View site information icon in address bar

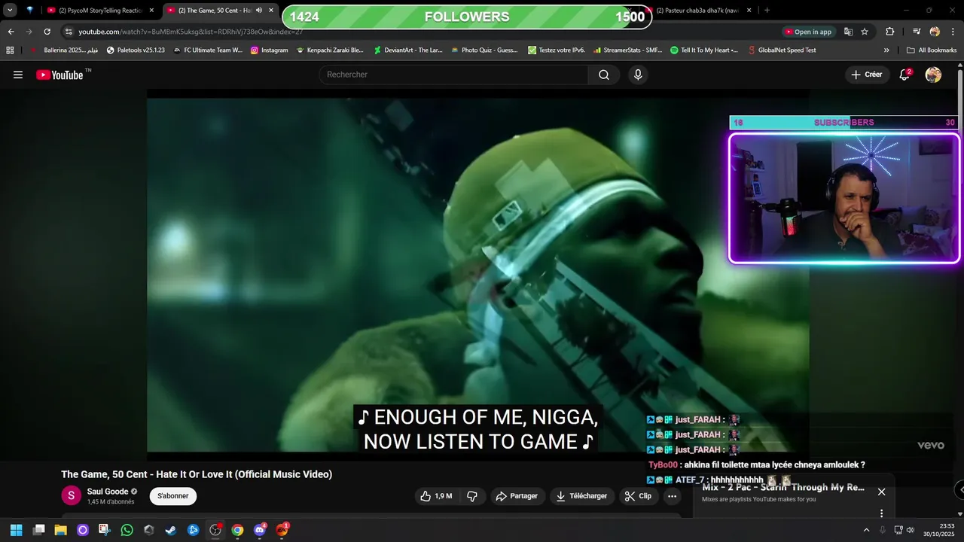[69, 32]
